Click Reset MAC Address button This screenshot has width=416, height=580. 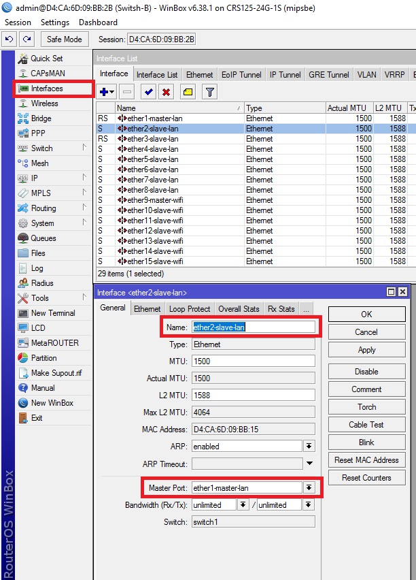click(366, 460)
